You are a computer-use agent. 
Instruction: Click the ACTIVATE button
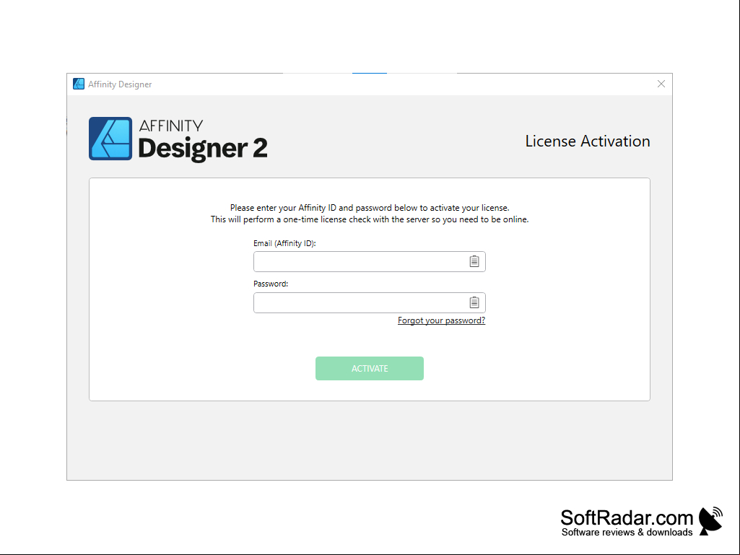click(x=370, y=369)
